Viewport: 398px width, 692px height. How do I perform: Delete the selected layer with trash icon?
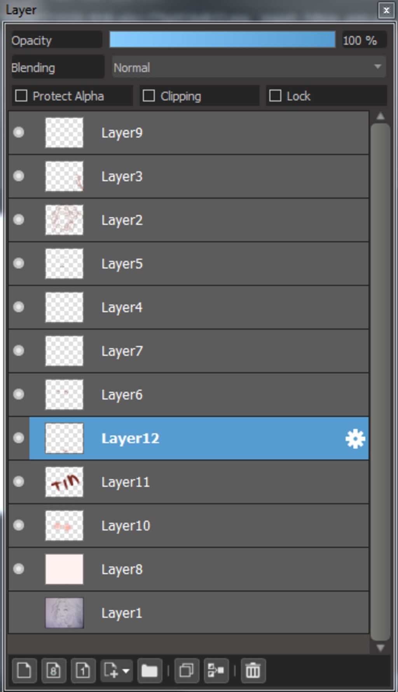[253, 671]
